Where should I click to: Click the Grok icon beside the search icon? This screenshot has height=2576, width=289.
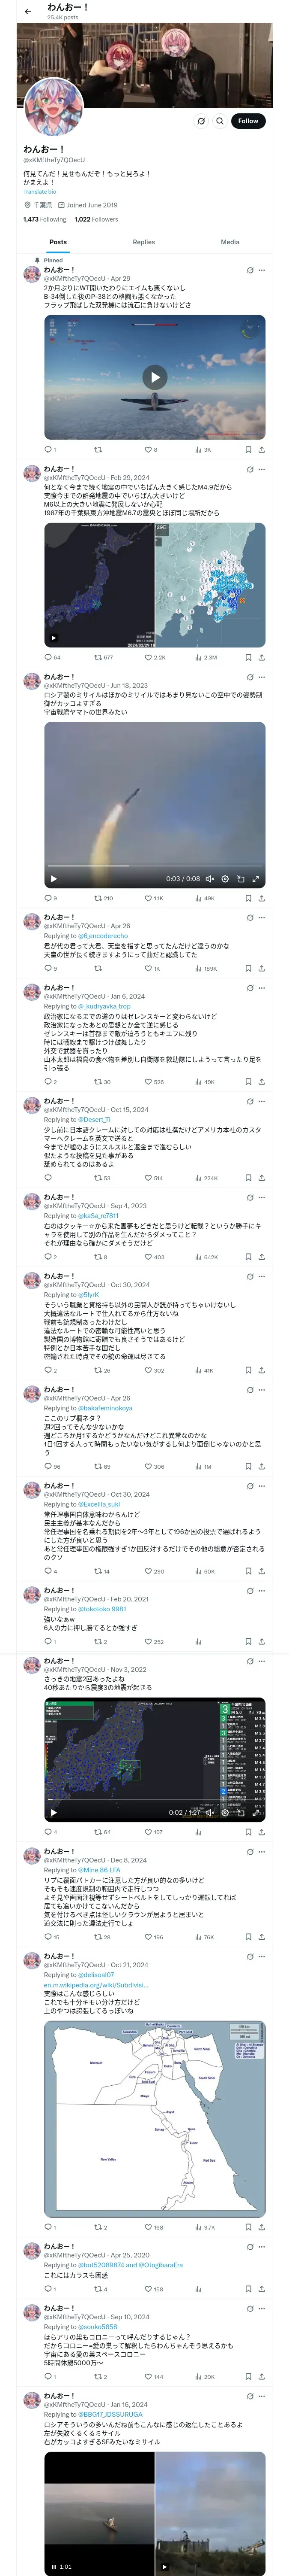point(201,121)
